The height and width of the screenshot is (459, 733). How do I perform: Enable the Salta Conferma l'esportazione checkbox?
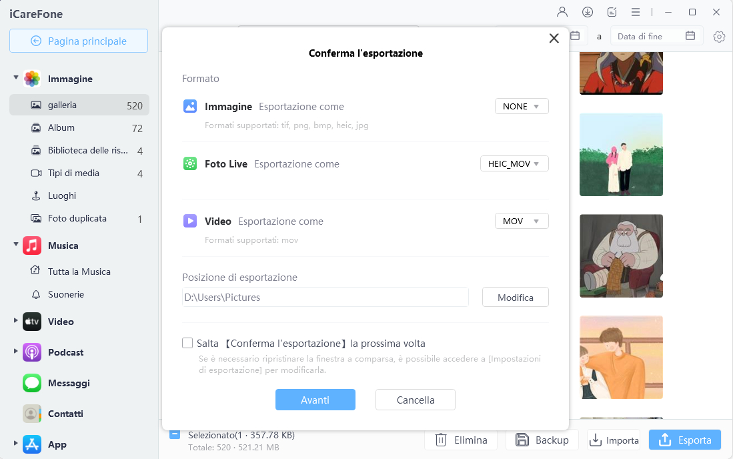coord(187,344)
